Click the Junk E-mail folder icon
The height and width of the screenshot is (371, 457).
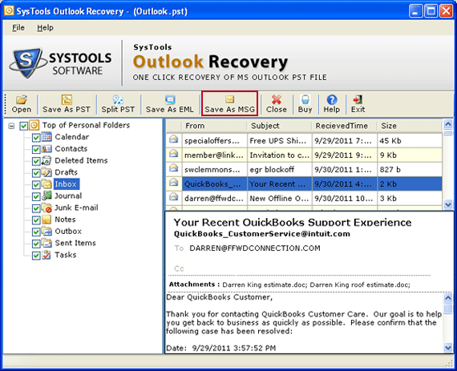[x=47, y=208]
